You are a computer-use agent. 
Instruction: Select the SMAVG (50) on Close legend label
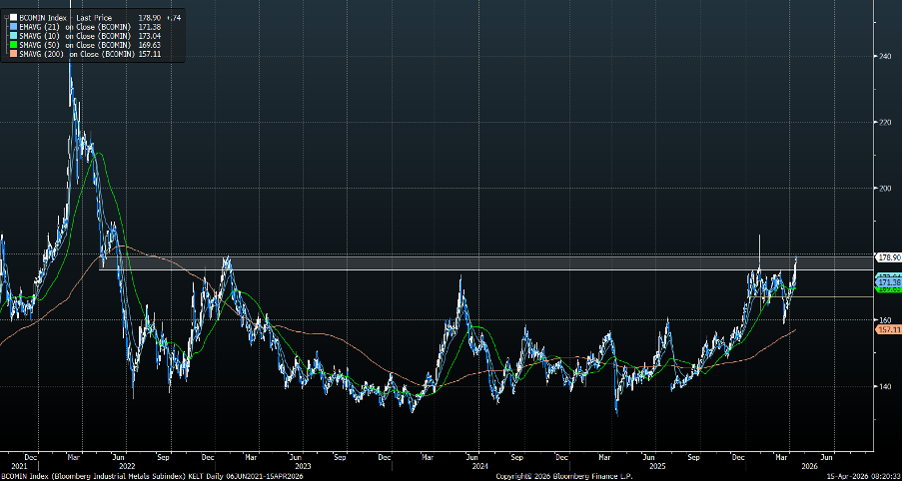point(75,45)
